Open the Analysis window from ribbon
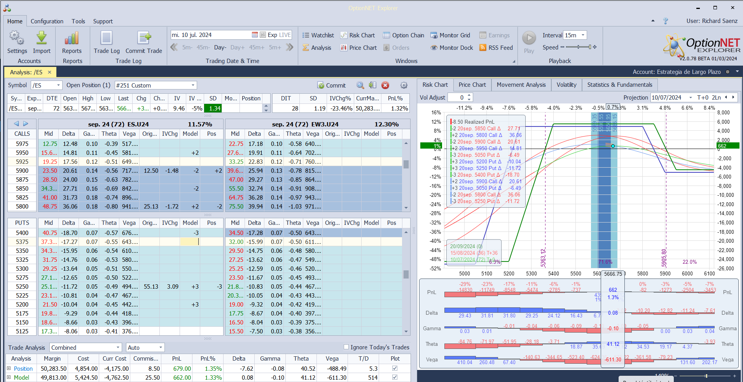 pyautogui.click(x=317, y=47)
